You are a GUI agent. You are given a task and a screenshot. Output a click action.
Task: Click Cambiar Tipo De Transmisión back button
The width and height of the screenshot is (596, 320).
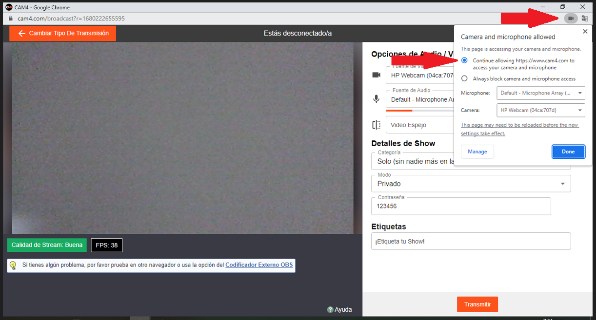[62, 34]
